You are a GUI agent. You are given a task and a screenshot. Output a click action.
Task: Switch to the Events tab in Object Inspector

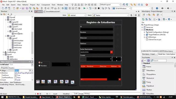[12, 68]
